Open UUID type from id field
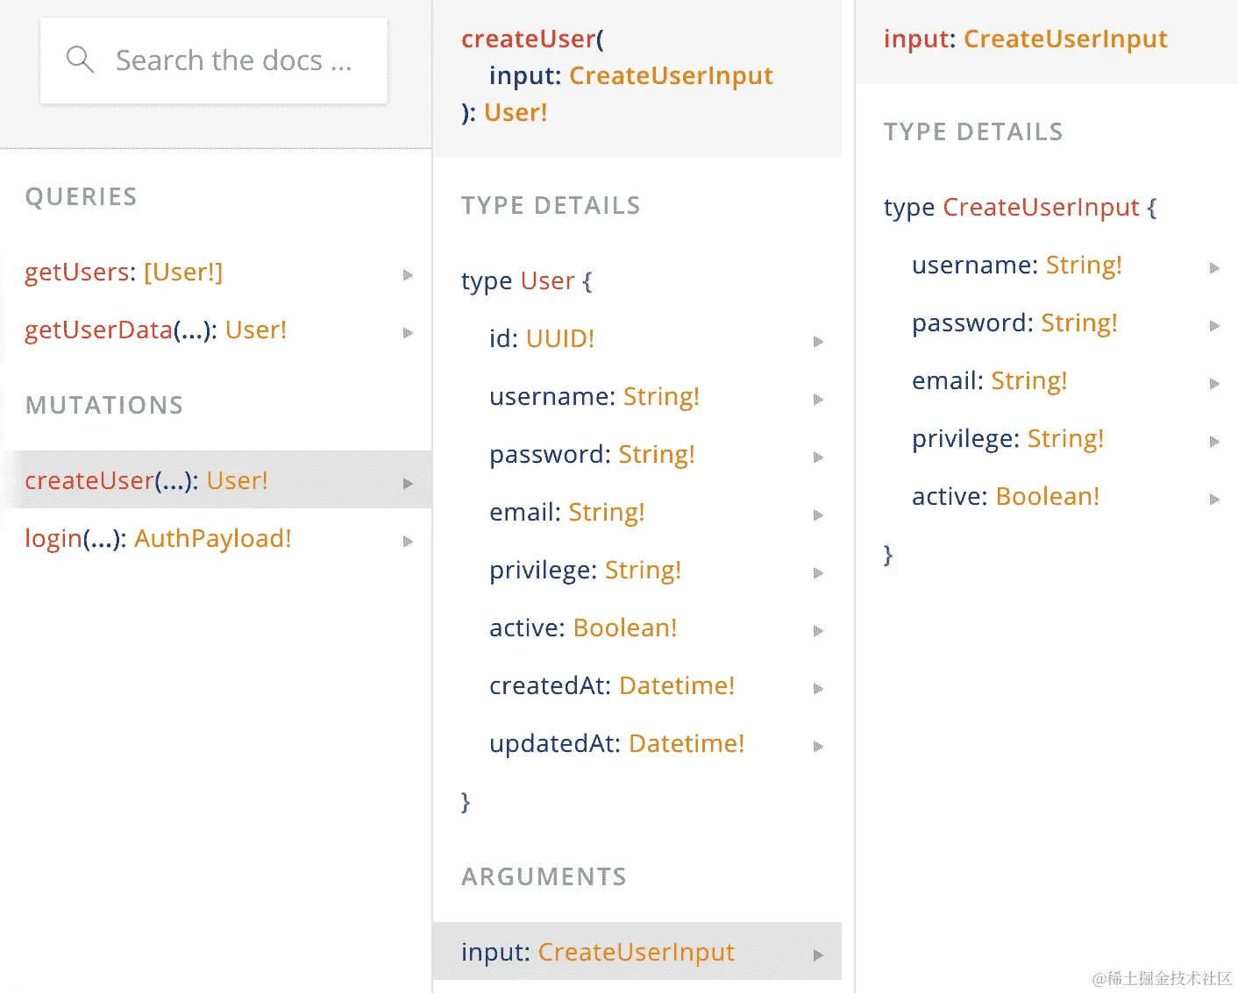The height and width of the screenshot is (993, 1238). (559, 339)
